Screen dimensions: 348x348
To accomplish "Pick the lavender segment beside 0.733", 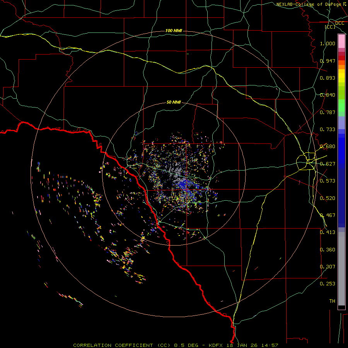I will point(341,123).
